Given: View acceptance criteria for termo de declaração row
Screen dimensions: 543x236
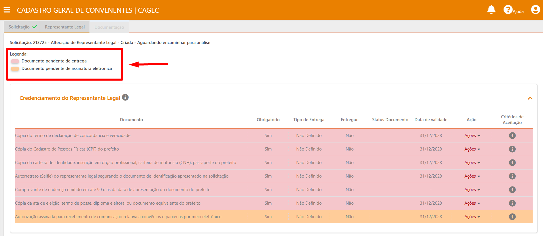Looking at the screenshot, I should pos(512,136).
